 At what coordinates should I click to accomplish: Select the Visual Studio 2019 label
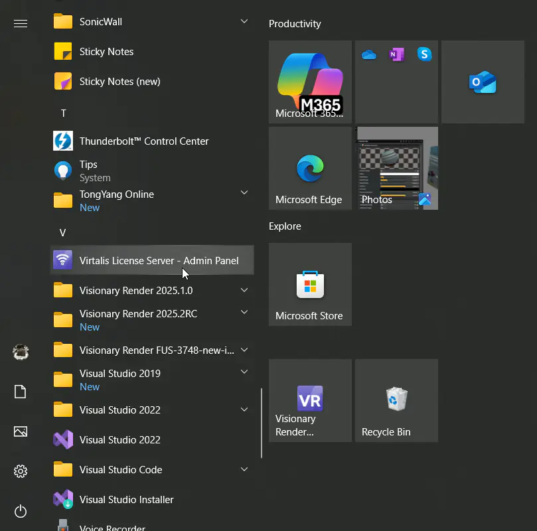coord(120,373)
